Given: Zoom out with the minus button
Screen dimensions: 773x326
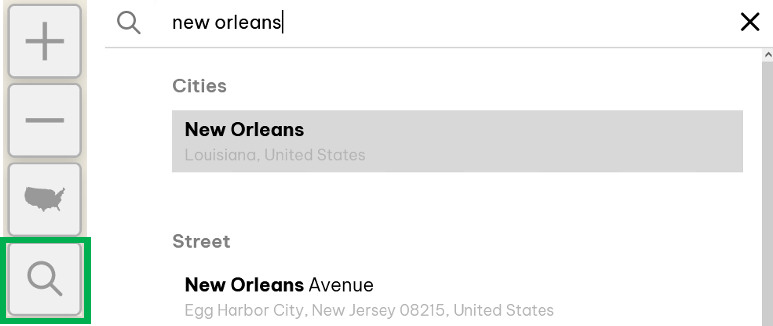Looking at the screenshot, I should coord(45,120).
